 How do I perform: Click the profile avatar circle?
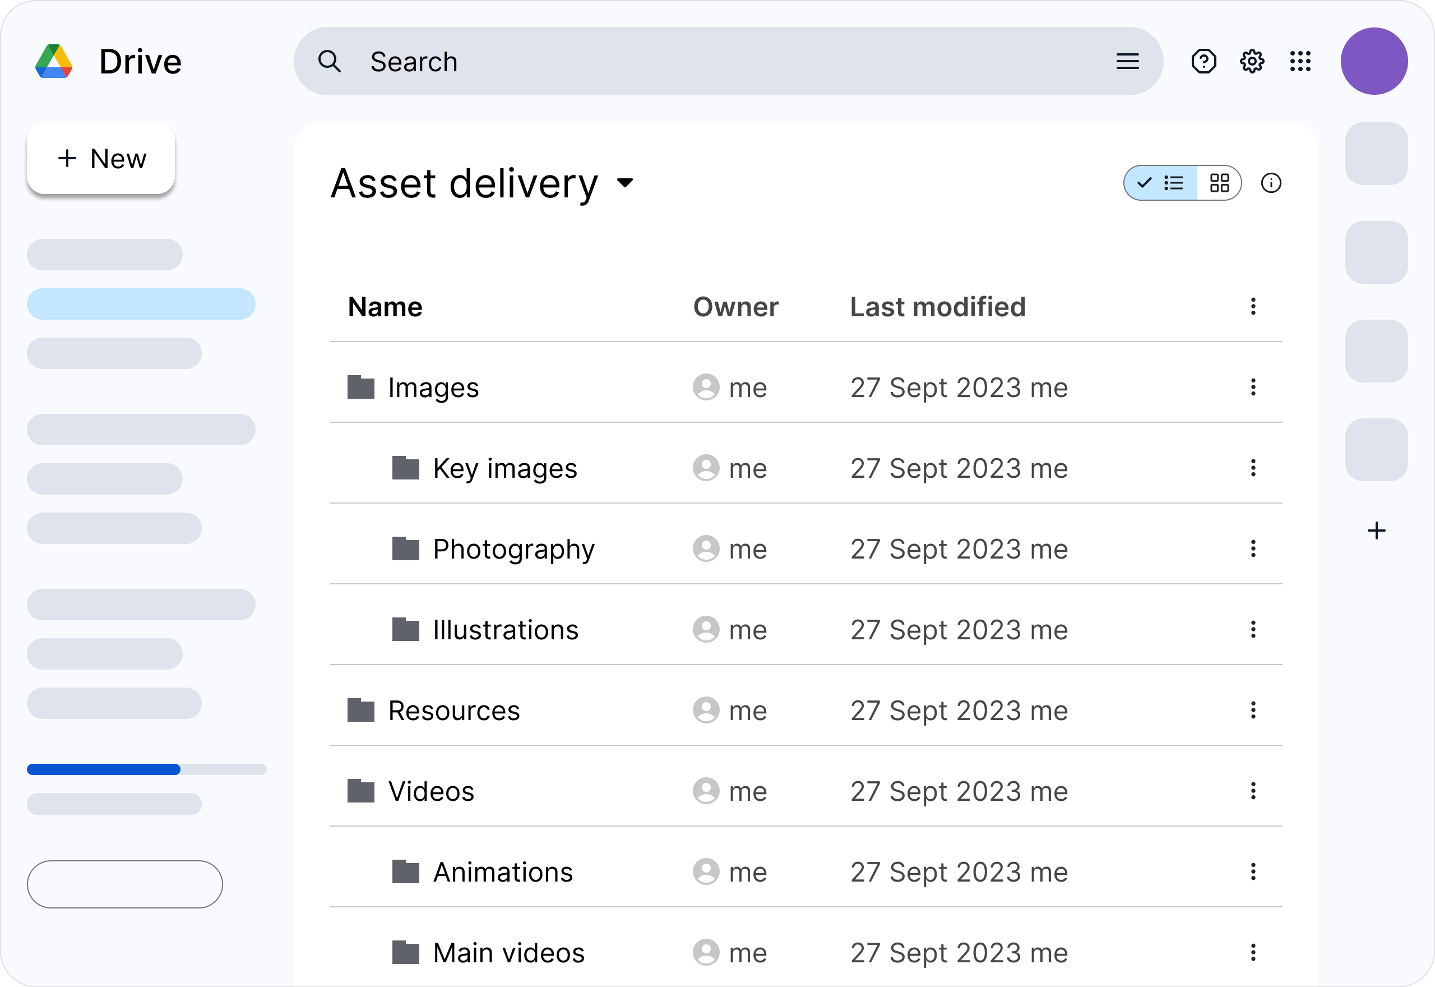point(1374,61)
